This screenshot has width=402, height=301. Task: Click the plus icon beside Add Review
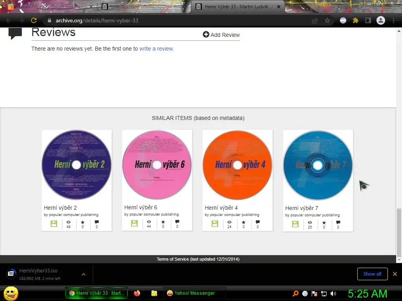click(206, 34)
